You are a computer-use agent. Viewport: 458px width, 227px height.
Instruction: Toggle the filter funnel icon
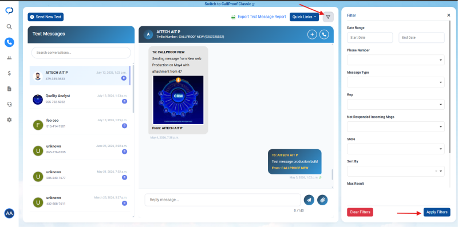pos(328,17)
